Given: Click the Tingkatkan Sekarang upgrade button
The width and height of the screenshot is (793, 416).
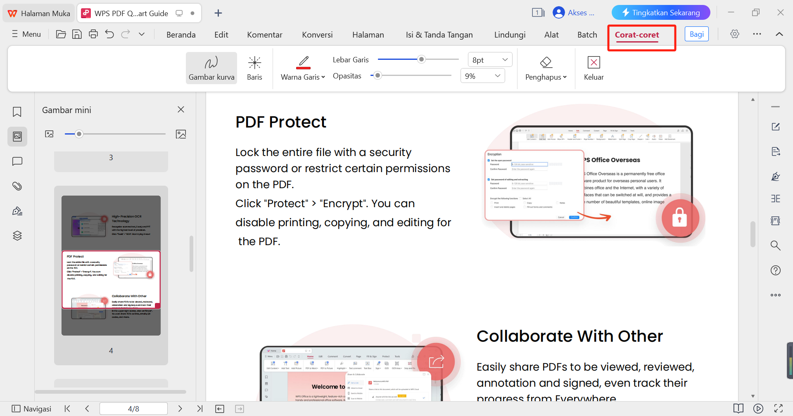Looking at the screenshot, I should point(660,12).
